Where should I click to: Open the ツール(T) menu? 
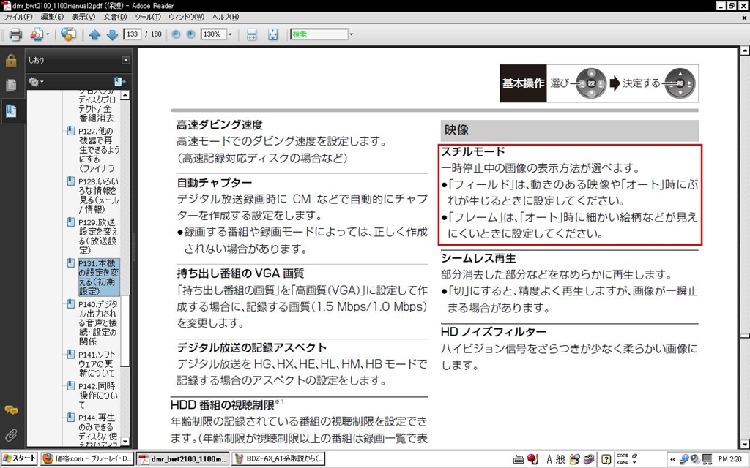[x=147, y=18]
